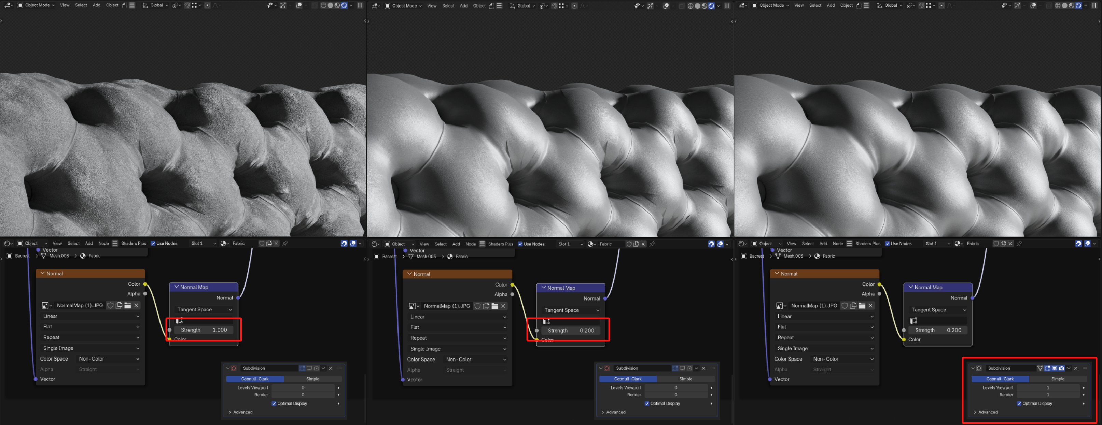
Task: Open the Object menu in right viewport header
Action: 847,5
